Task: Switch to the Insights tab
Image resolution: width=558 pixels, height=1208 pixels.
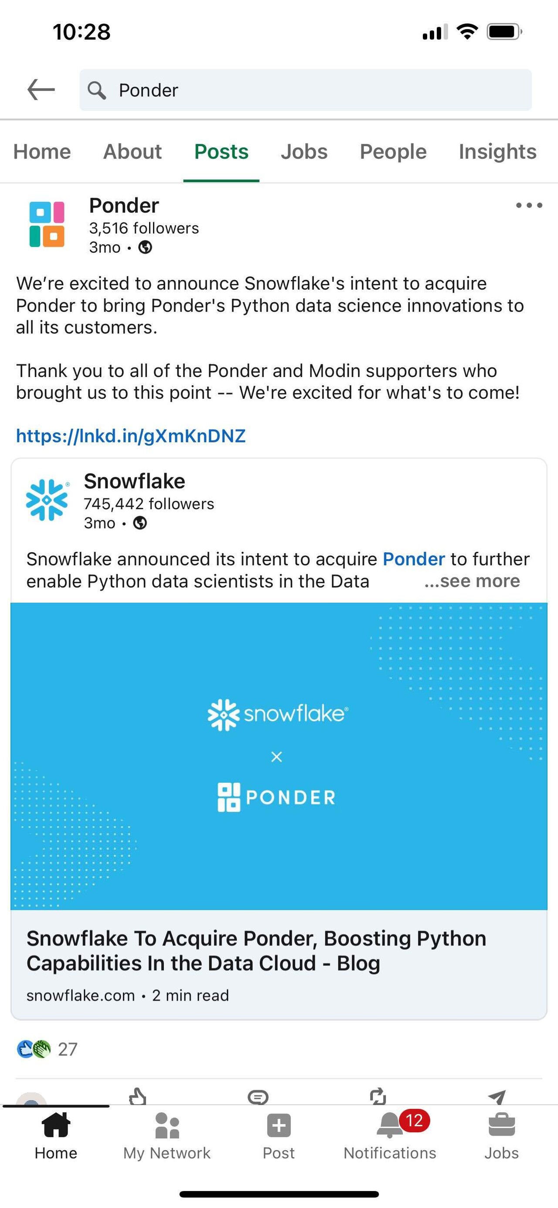Action: [497, 151]
